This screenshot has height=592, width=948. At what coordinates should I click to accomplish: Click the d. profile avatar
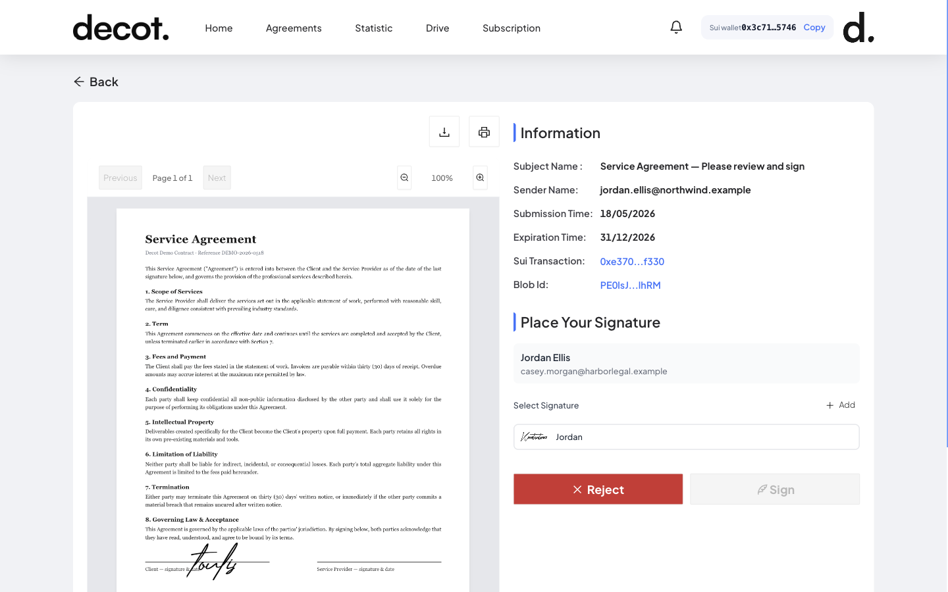click(x=858, y=27)
